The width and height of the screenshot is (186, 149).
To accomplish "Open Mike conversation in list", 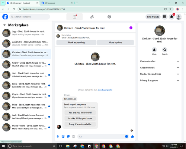I will (26, 106).
